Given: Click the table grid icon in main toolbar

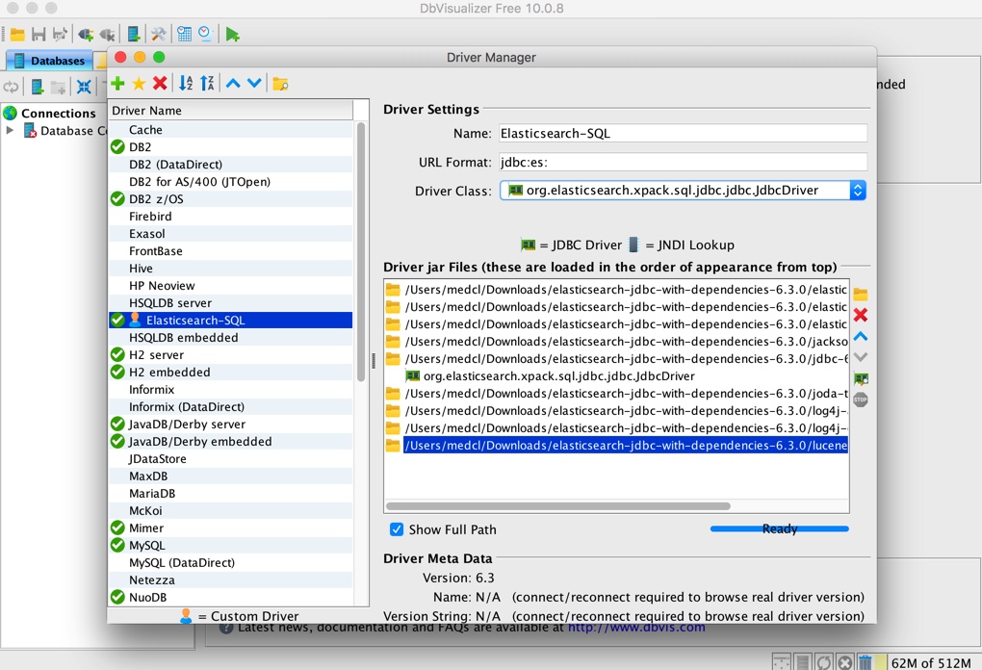Looking at the screenshot, I should tap(184, 34).
